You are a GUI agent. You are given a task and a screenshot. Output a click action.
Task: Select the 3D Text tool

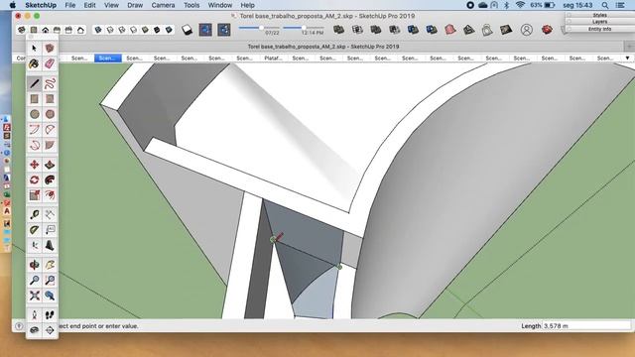[50, 245]
